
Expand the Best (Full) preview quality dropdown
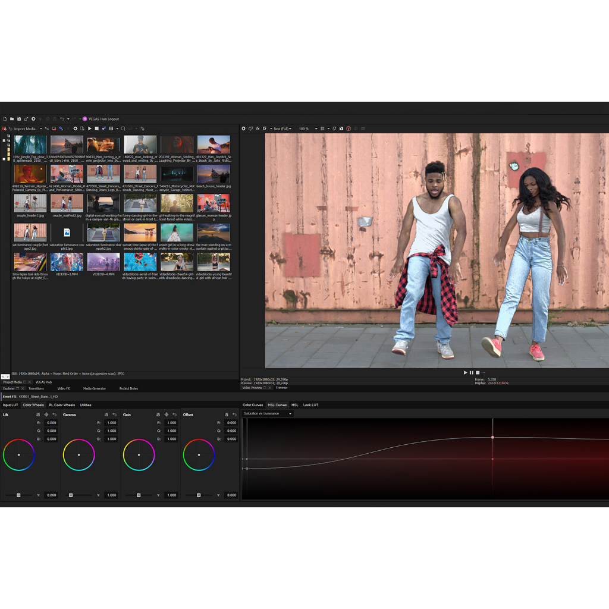[x=282, y=128]
